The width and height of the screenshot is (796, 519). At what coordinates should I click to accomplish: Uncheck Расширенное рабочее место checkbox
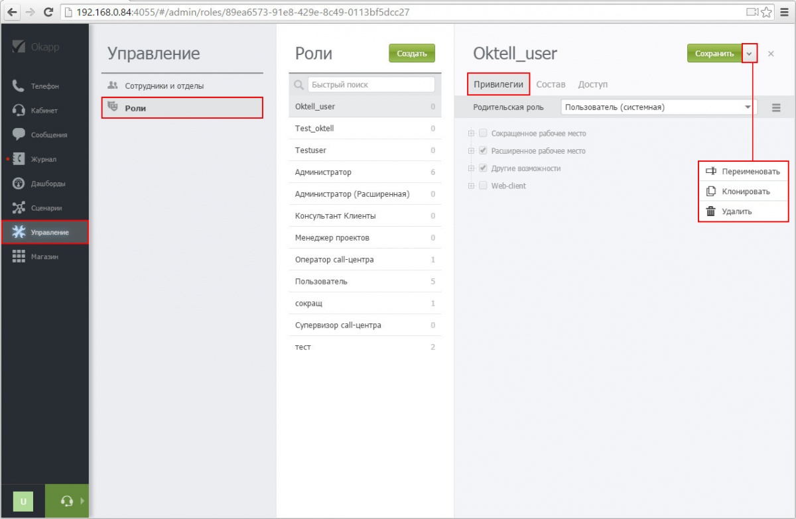[483, 150]
